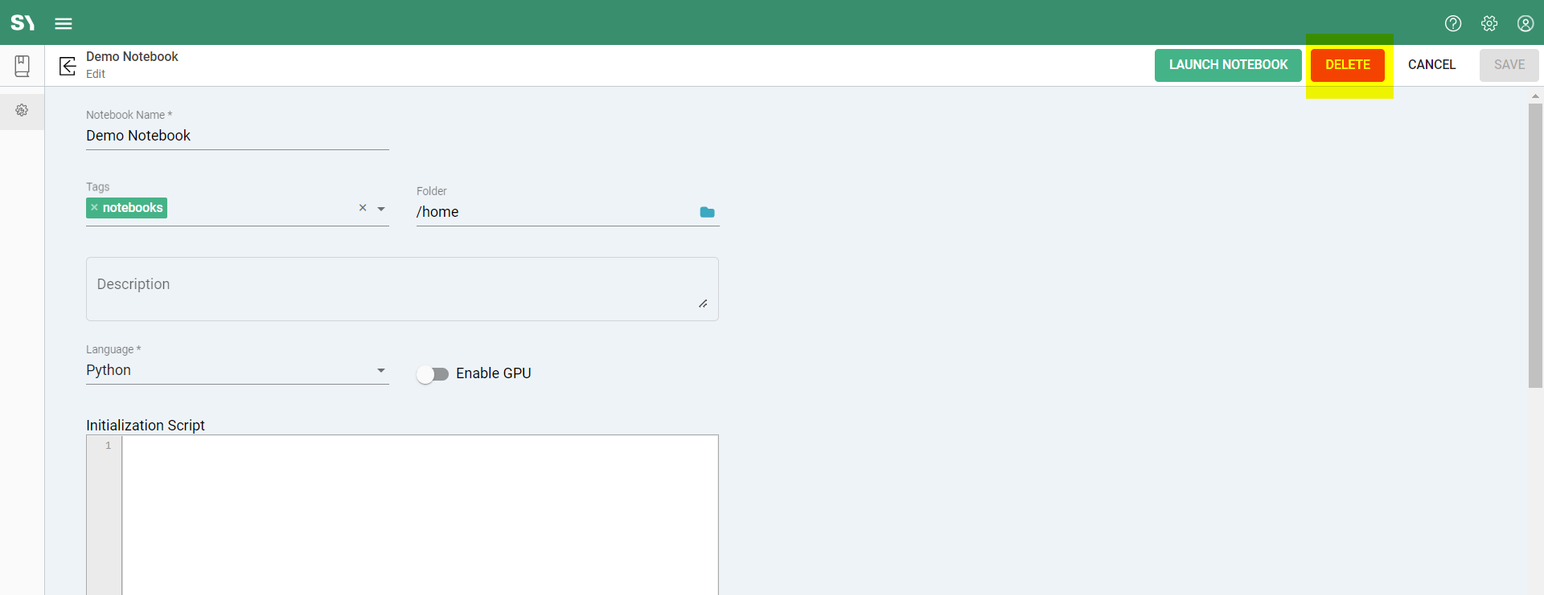This screenshot has width=1544, height=595.
Task: Open settings gear in top bar
Action: pos(1489,23)
